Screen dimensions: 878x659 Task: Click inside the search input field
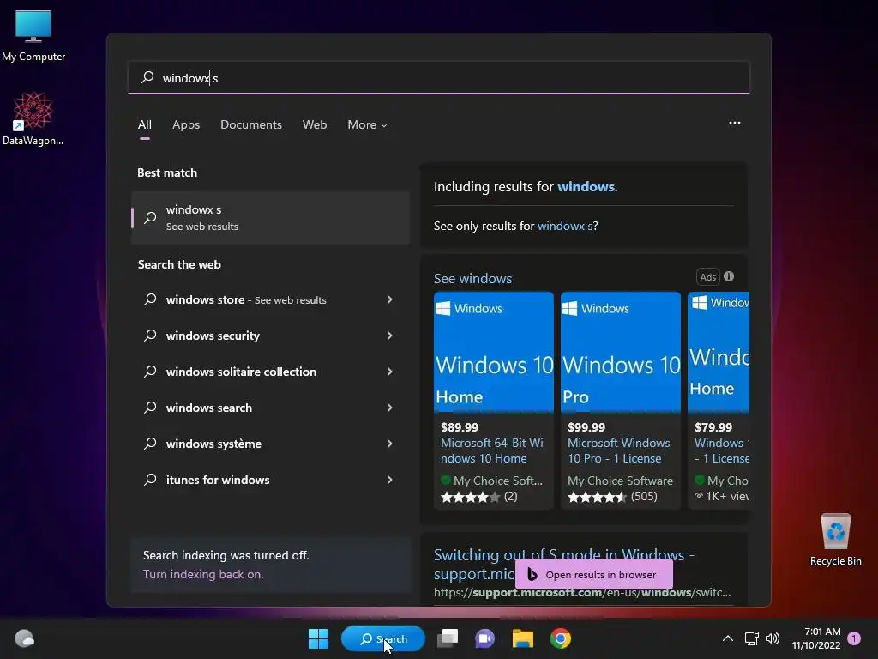[x=438, y=77]
